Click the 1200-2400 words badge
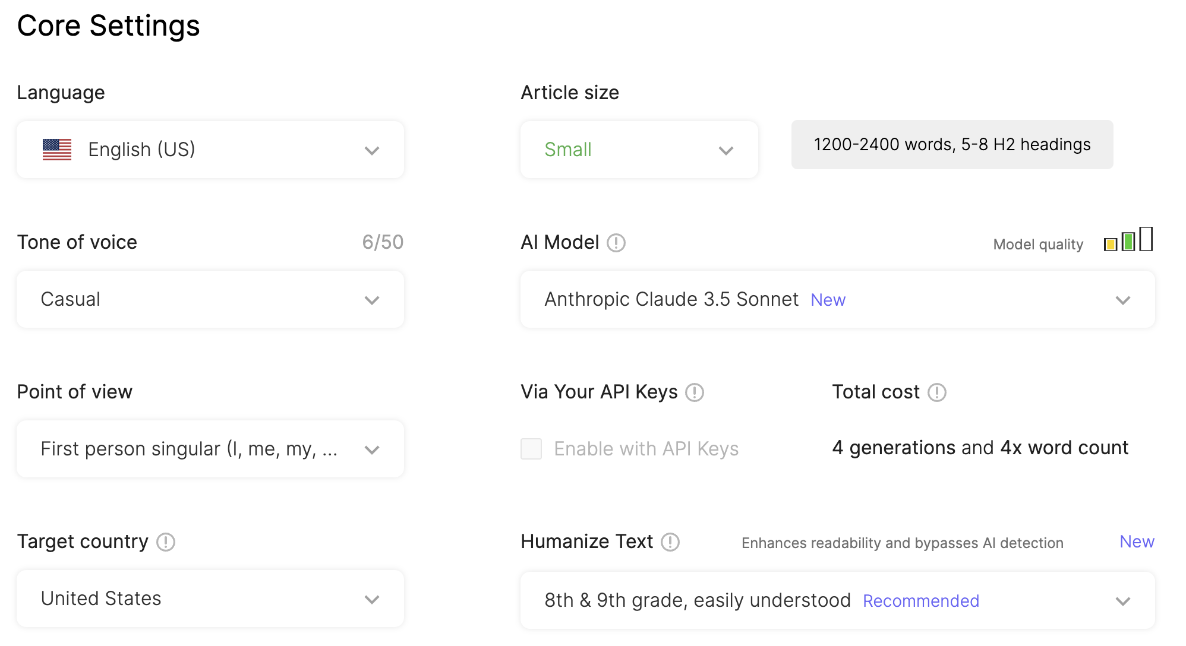Viewport: 1186px width, 646px height. click(x=951, y=144)
